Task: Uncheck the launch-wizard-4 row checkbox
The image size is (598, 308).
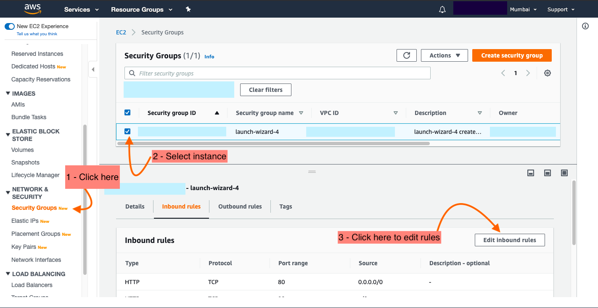Action: (x=127, y=131)
